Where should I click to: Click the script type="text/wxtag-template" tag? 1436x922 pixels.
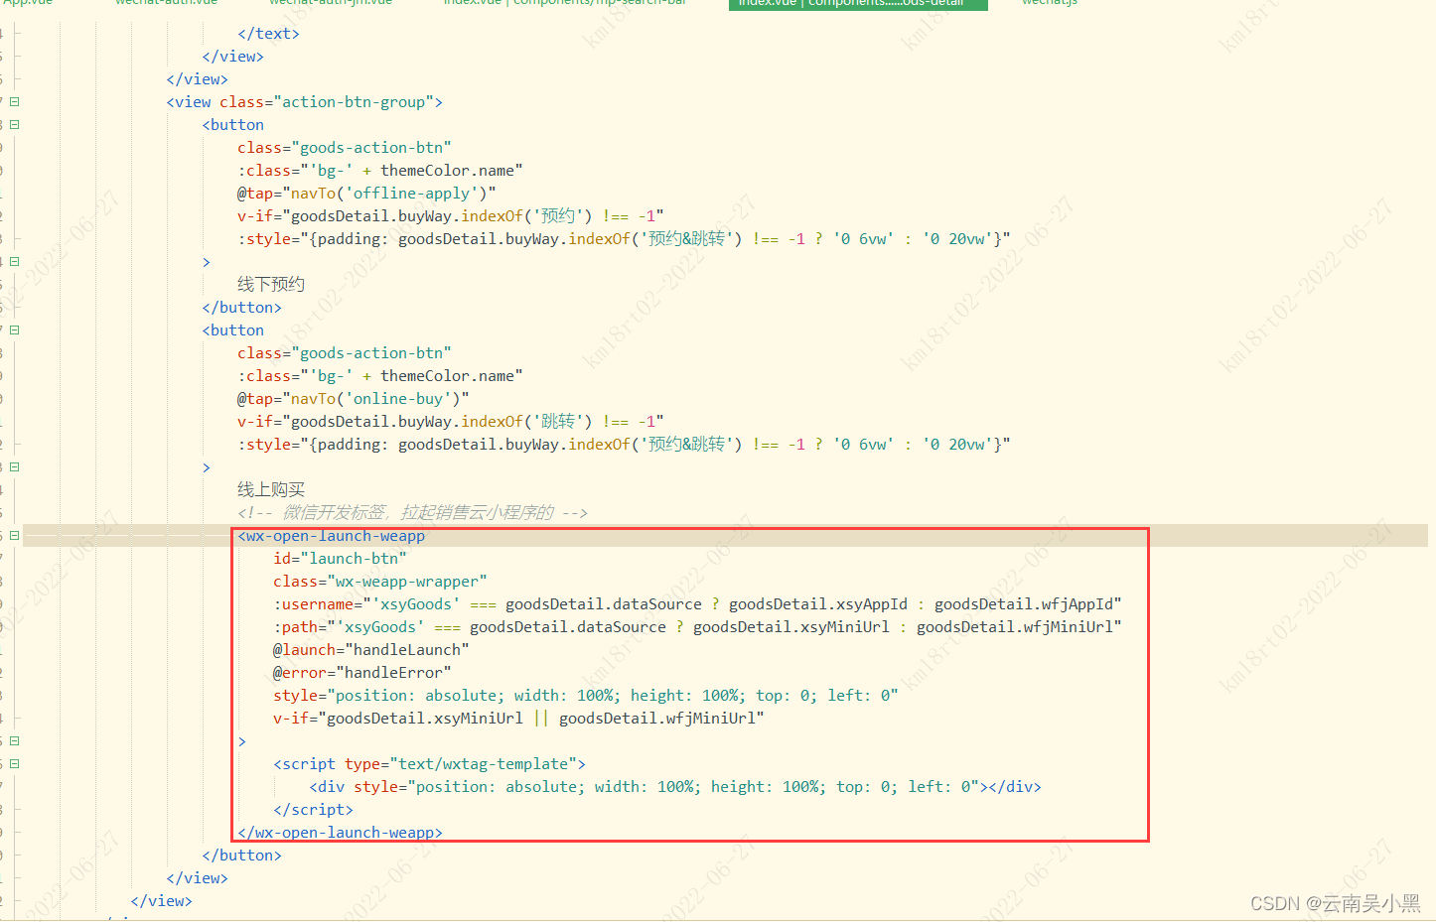(429, 763)
